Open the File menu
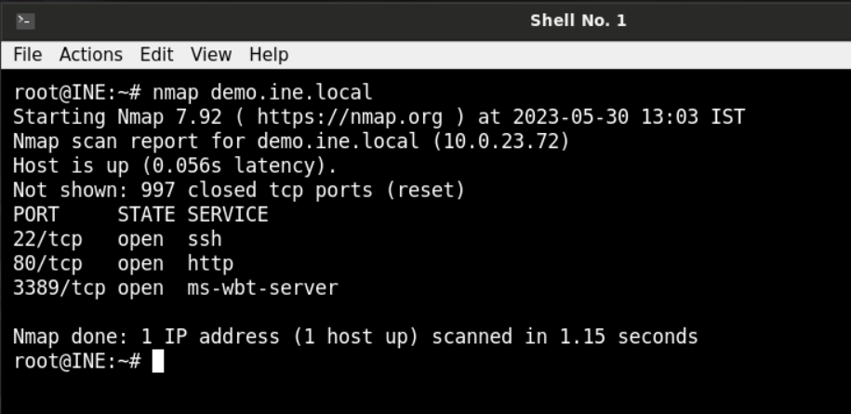Image resolution: width=851 pixels, height=414 pixels. pyautogui.click(x=28, y=55)
